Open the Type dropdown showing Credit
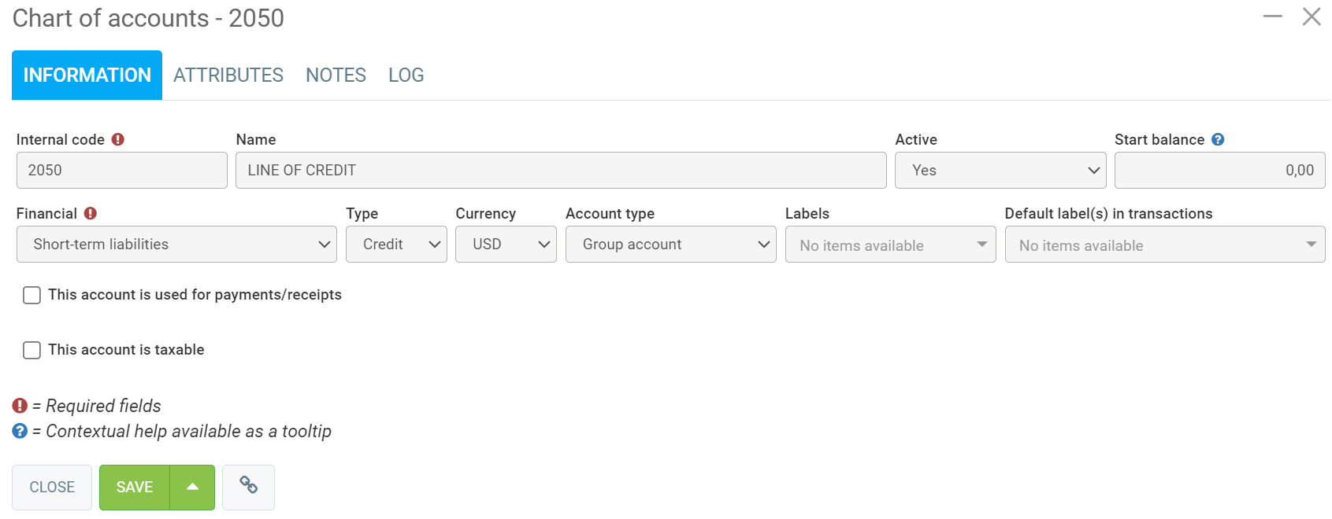Screen dimensions: 1332x519 coord(396,245)
